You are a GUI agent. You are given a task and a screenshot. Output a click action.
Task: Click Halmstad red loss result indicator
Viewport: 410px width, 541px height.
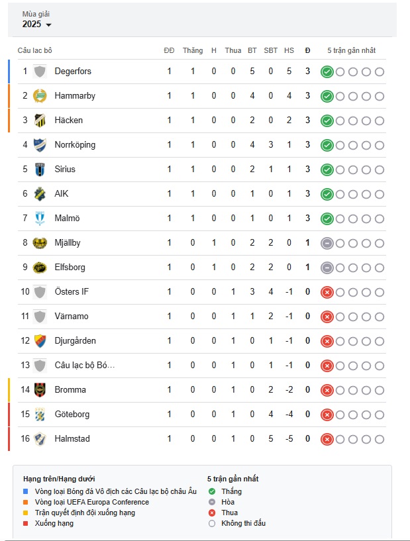point(327,439)
